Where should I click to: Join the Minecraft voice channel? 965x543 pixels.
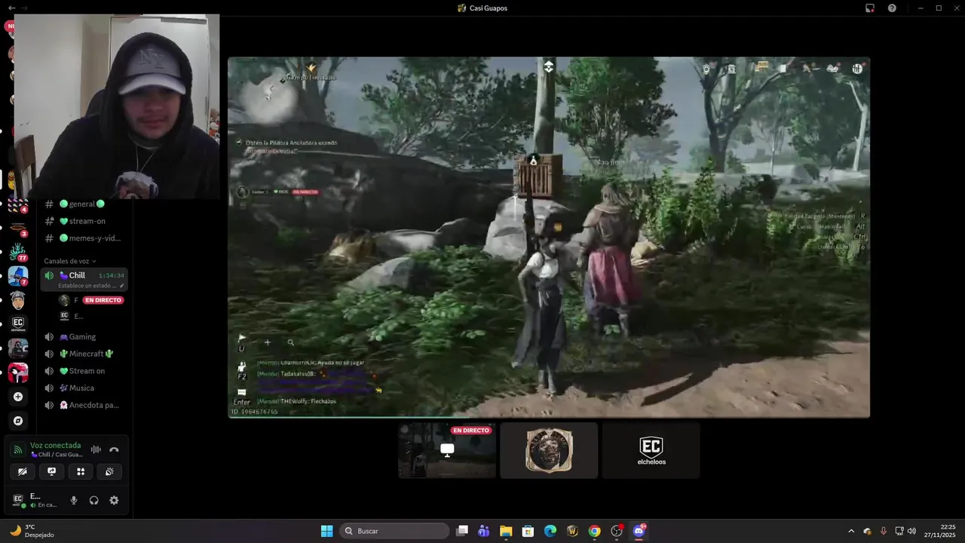click(84, 354)
